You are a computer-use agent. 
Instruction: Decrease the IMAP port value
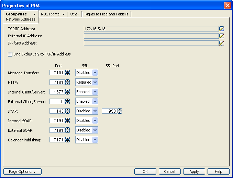(68, 112)
